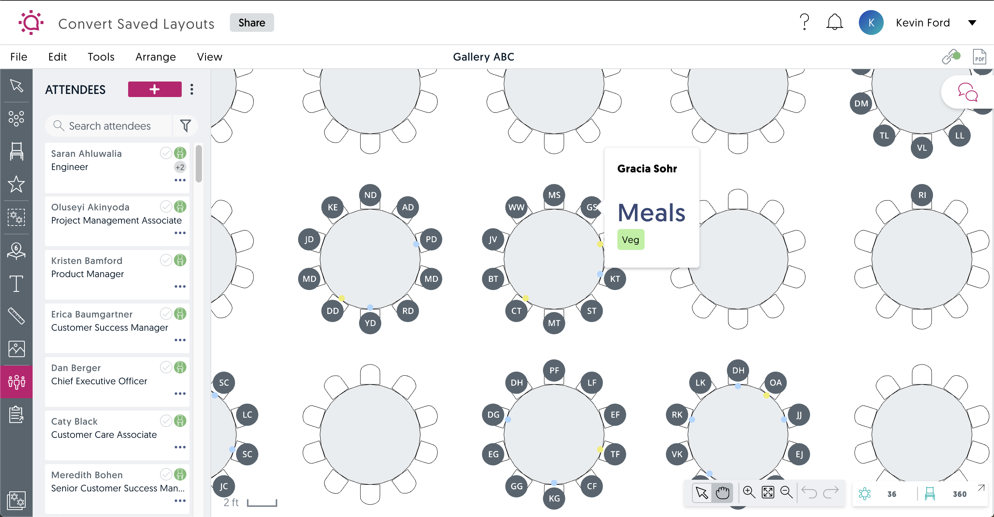The height and width of the screenshot is (517, 994).
Task: Toggle Kristen Bamford checked-in status
Action: [165, 260]
